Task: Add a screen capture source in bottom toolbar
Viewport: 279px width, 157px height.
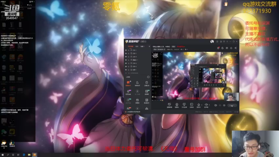Action: pyautogui.click(x=169, y=105)
